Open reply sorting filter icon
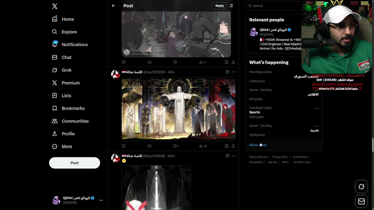The height and width of the screenshot is (210, 374). tap(231, 6)
